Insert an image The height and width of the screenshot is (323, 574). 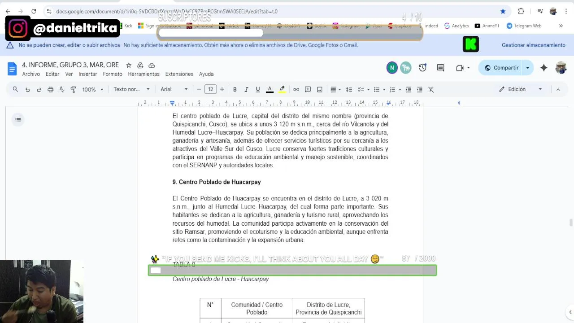tap(319, 89)
